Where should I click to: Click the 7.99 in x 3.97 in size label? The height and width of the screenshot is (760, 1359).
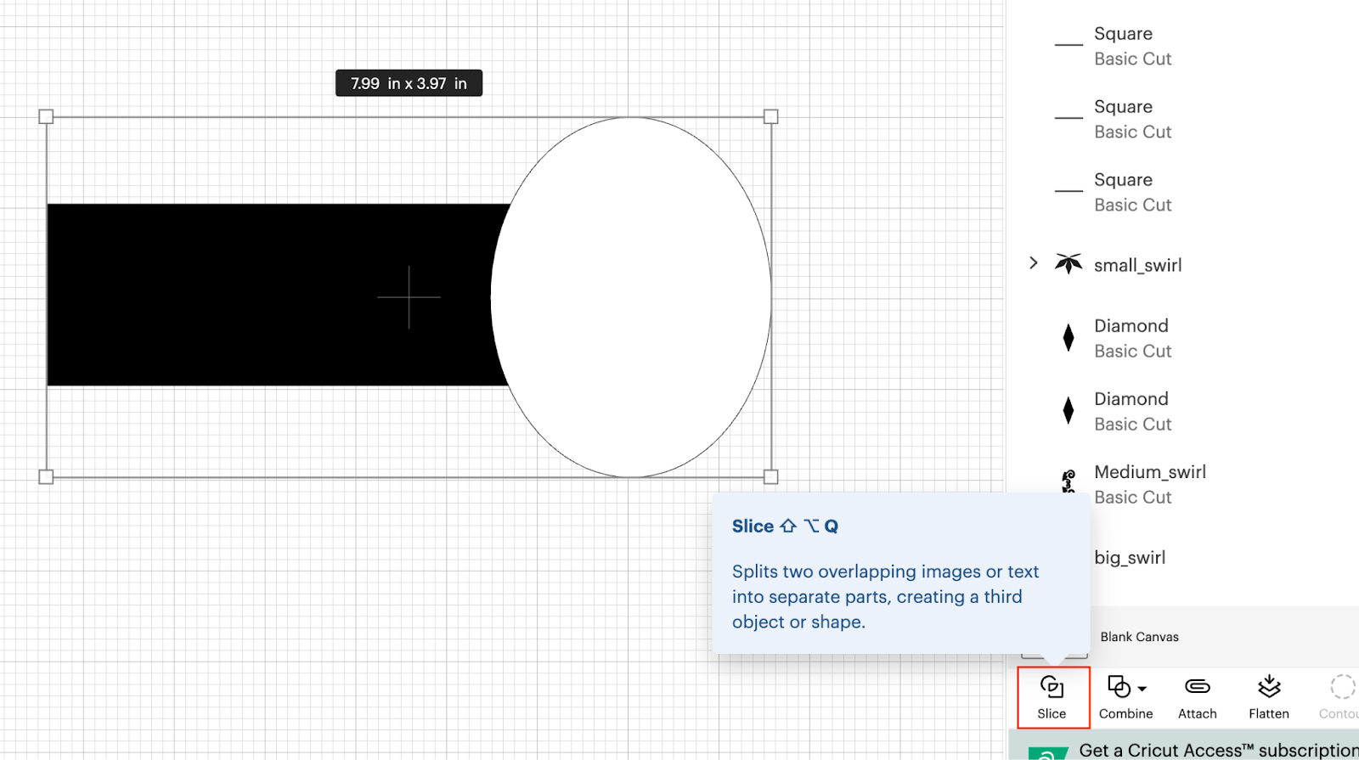point(409,83)
